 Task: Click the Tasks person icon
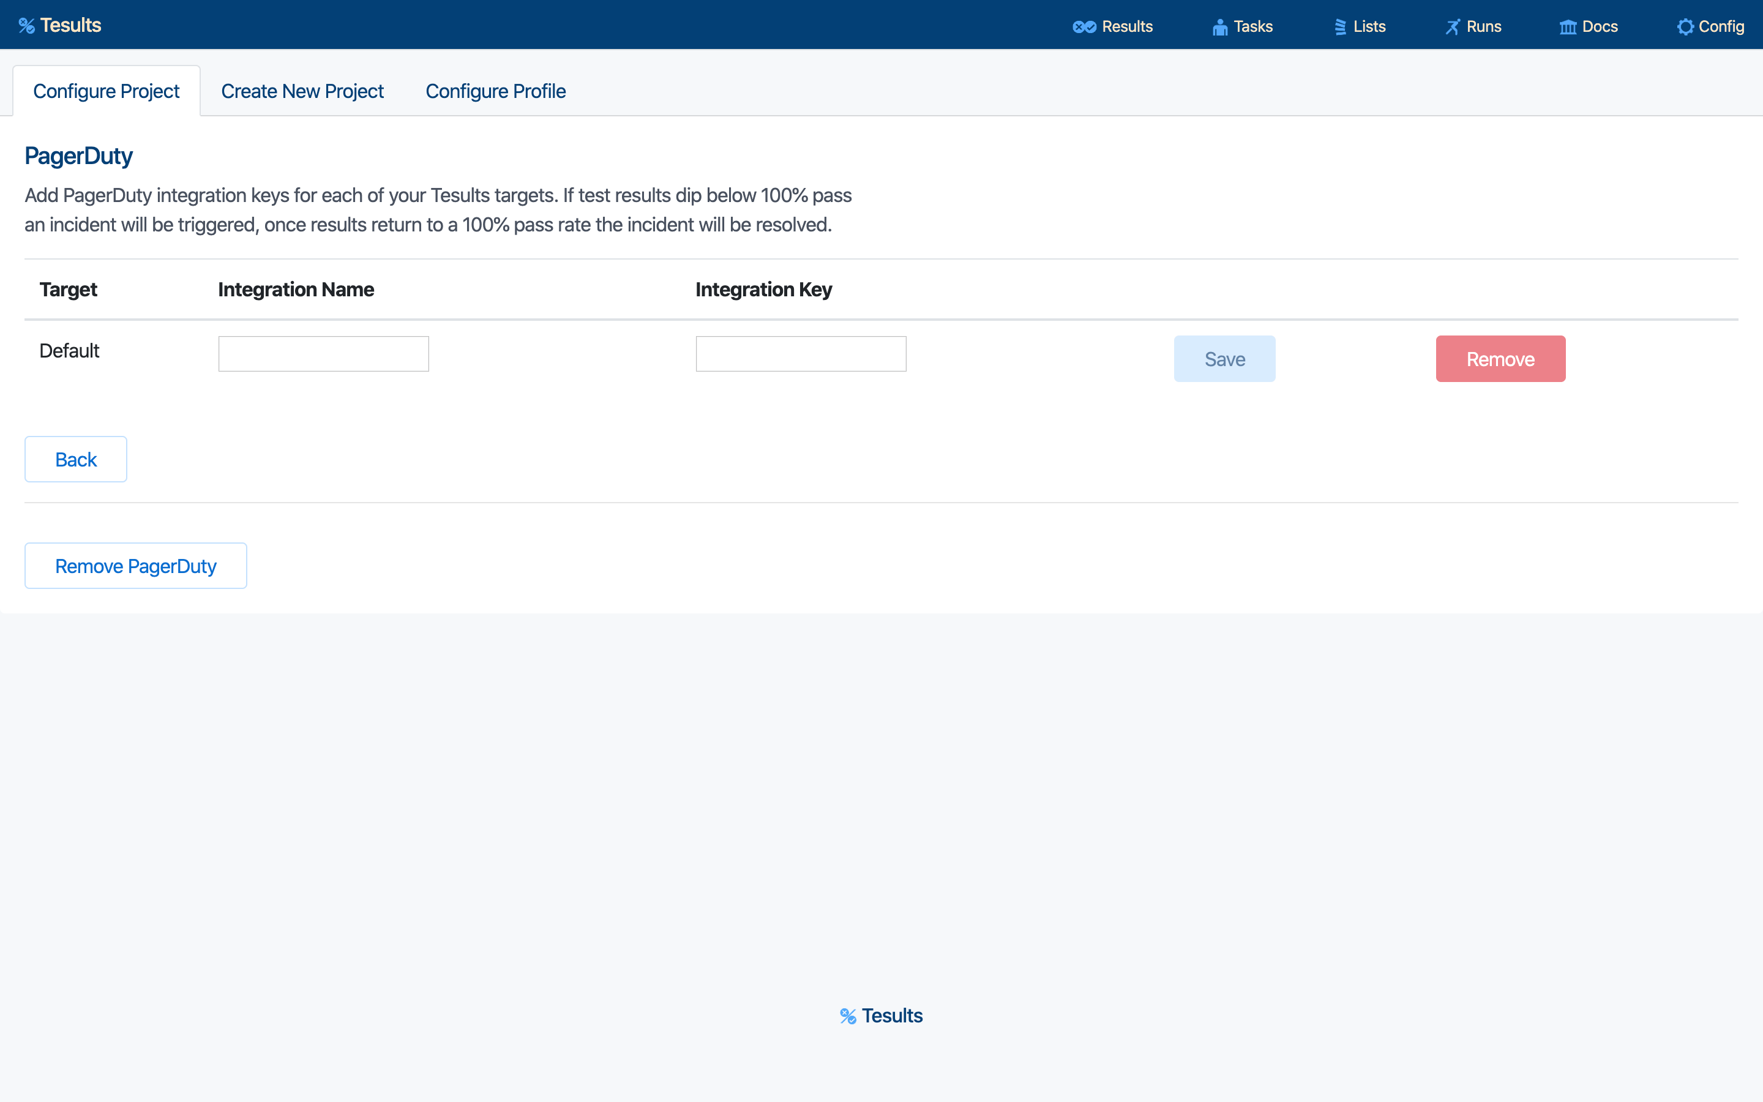click(1219, 27)
